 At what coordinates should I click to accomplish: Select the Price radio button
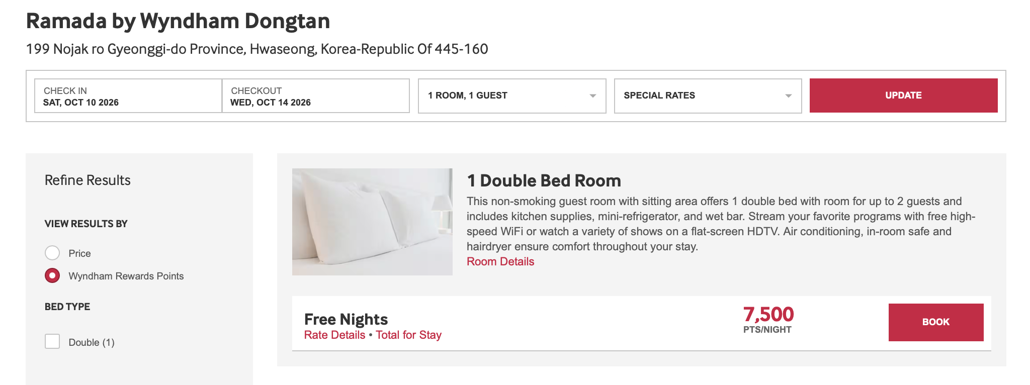point(52,253)
